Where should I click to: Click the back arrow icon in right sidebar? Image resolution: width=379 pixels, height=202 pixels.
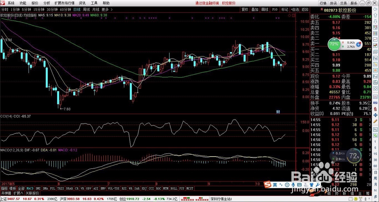(x=376, y=9)
